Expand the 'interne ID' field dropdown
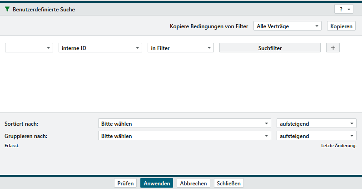Image resolution: width=362 pixels, height=189 pixels. 100,48
